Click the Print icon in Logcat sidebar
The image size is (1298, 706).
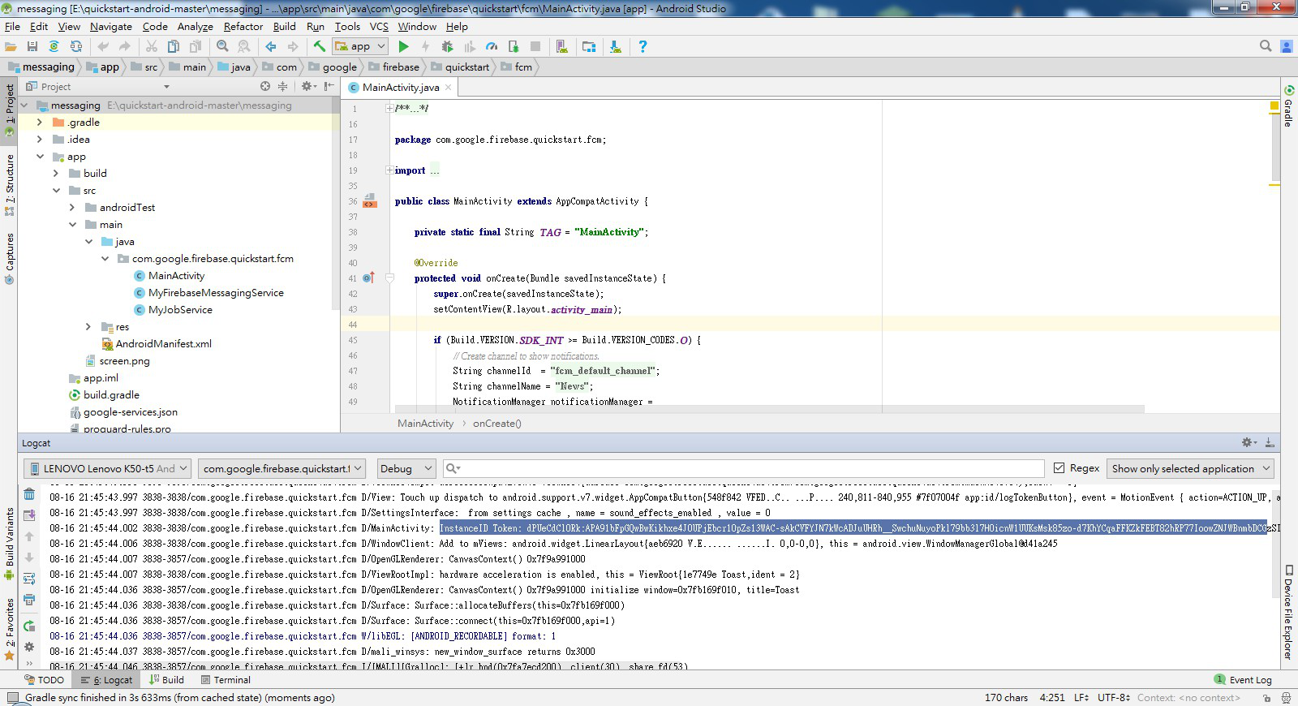click(29, 600)
